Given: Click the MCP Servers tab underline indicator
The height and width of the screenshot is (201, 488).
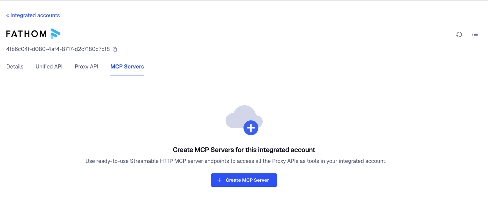Looking at the screenshot, I should point(127,76).
